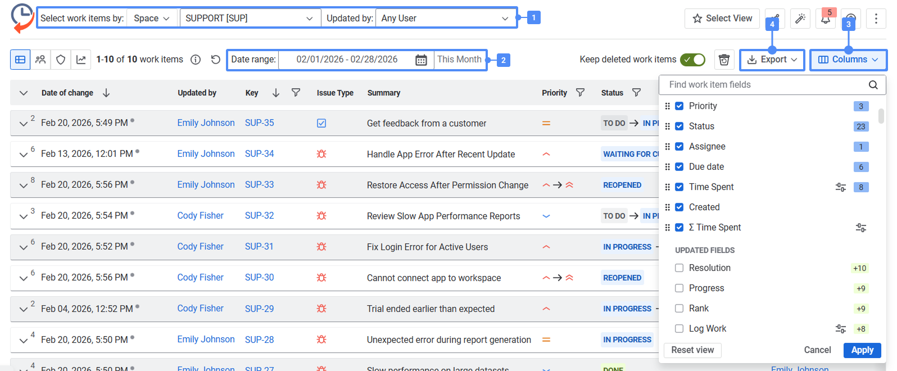
Task: Expand the SUP-29 row details
Action: coord(24,309)
